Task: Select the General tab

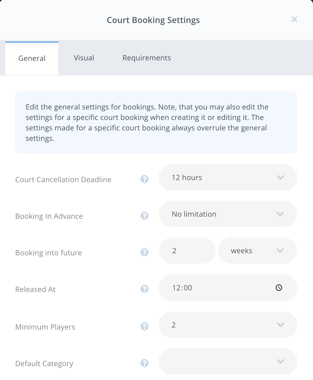Action: click(x=32, y=58)
